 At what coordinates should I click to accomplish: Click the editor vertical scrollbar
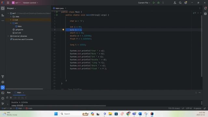coord(201,46)
